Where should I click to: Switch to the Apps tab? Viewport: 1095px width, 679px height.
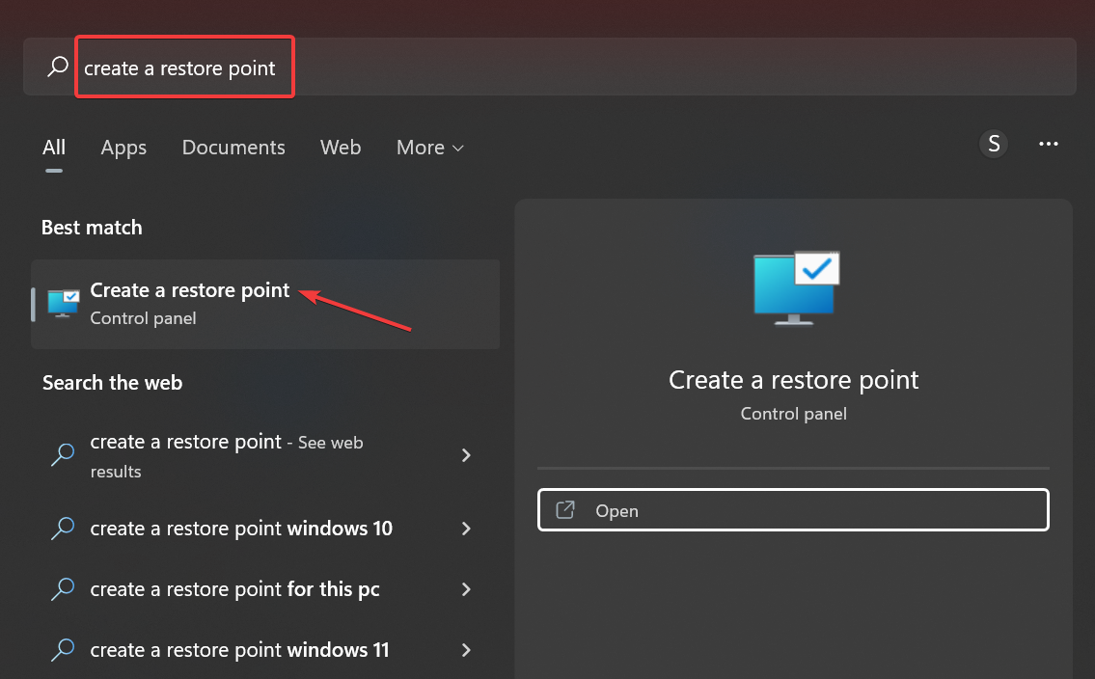click(x=123, y=148)
